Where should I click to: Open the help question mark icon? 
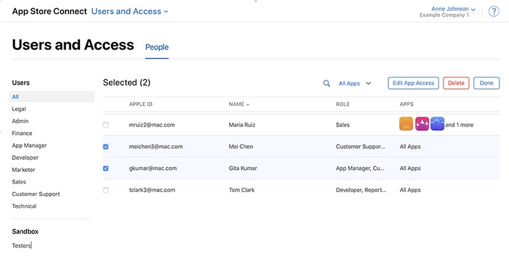(x=494, y=11)
